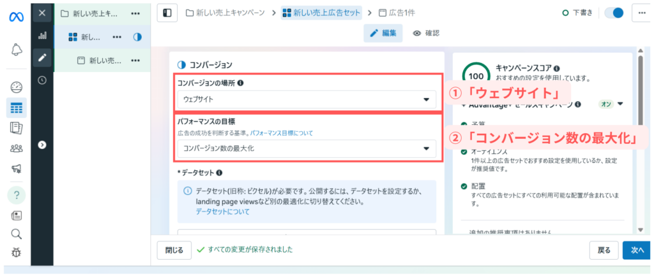Click the campaign score 100 circle
This screenshot has height=277, width=654.
476,76
